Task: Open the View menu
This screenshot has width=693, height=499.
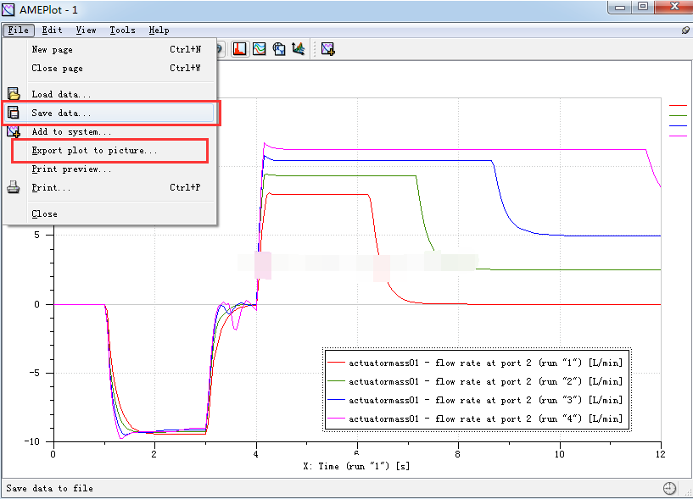Action: (86, 30)
